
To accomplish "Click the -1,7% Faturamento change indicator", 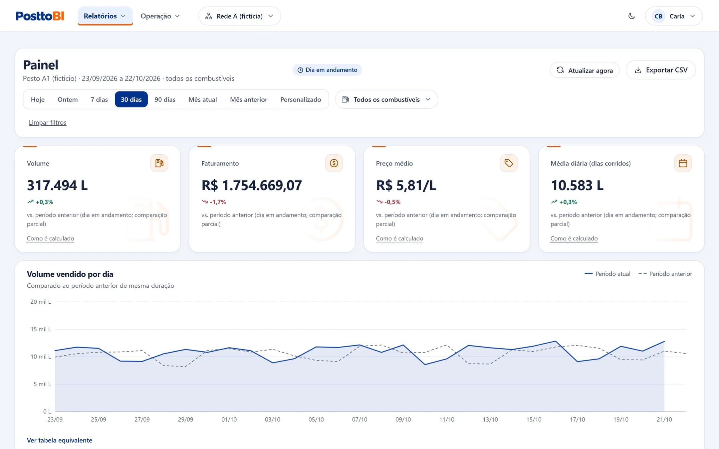I will (214, 202).
